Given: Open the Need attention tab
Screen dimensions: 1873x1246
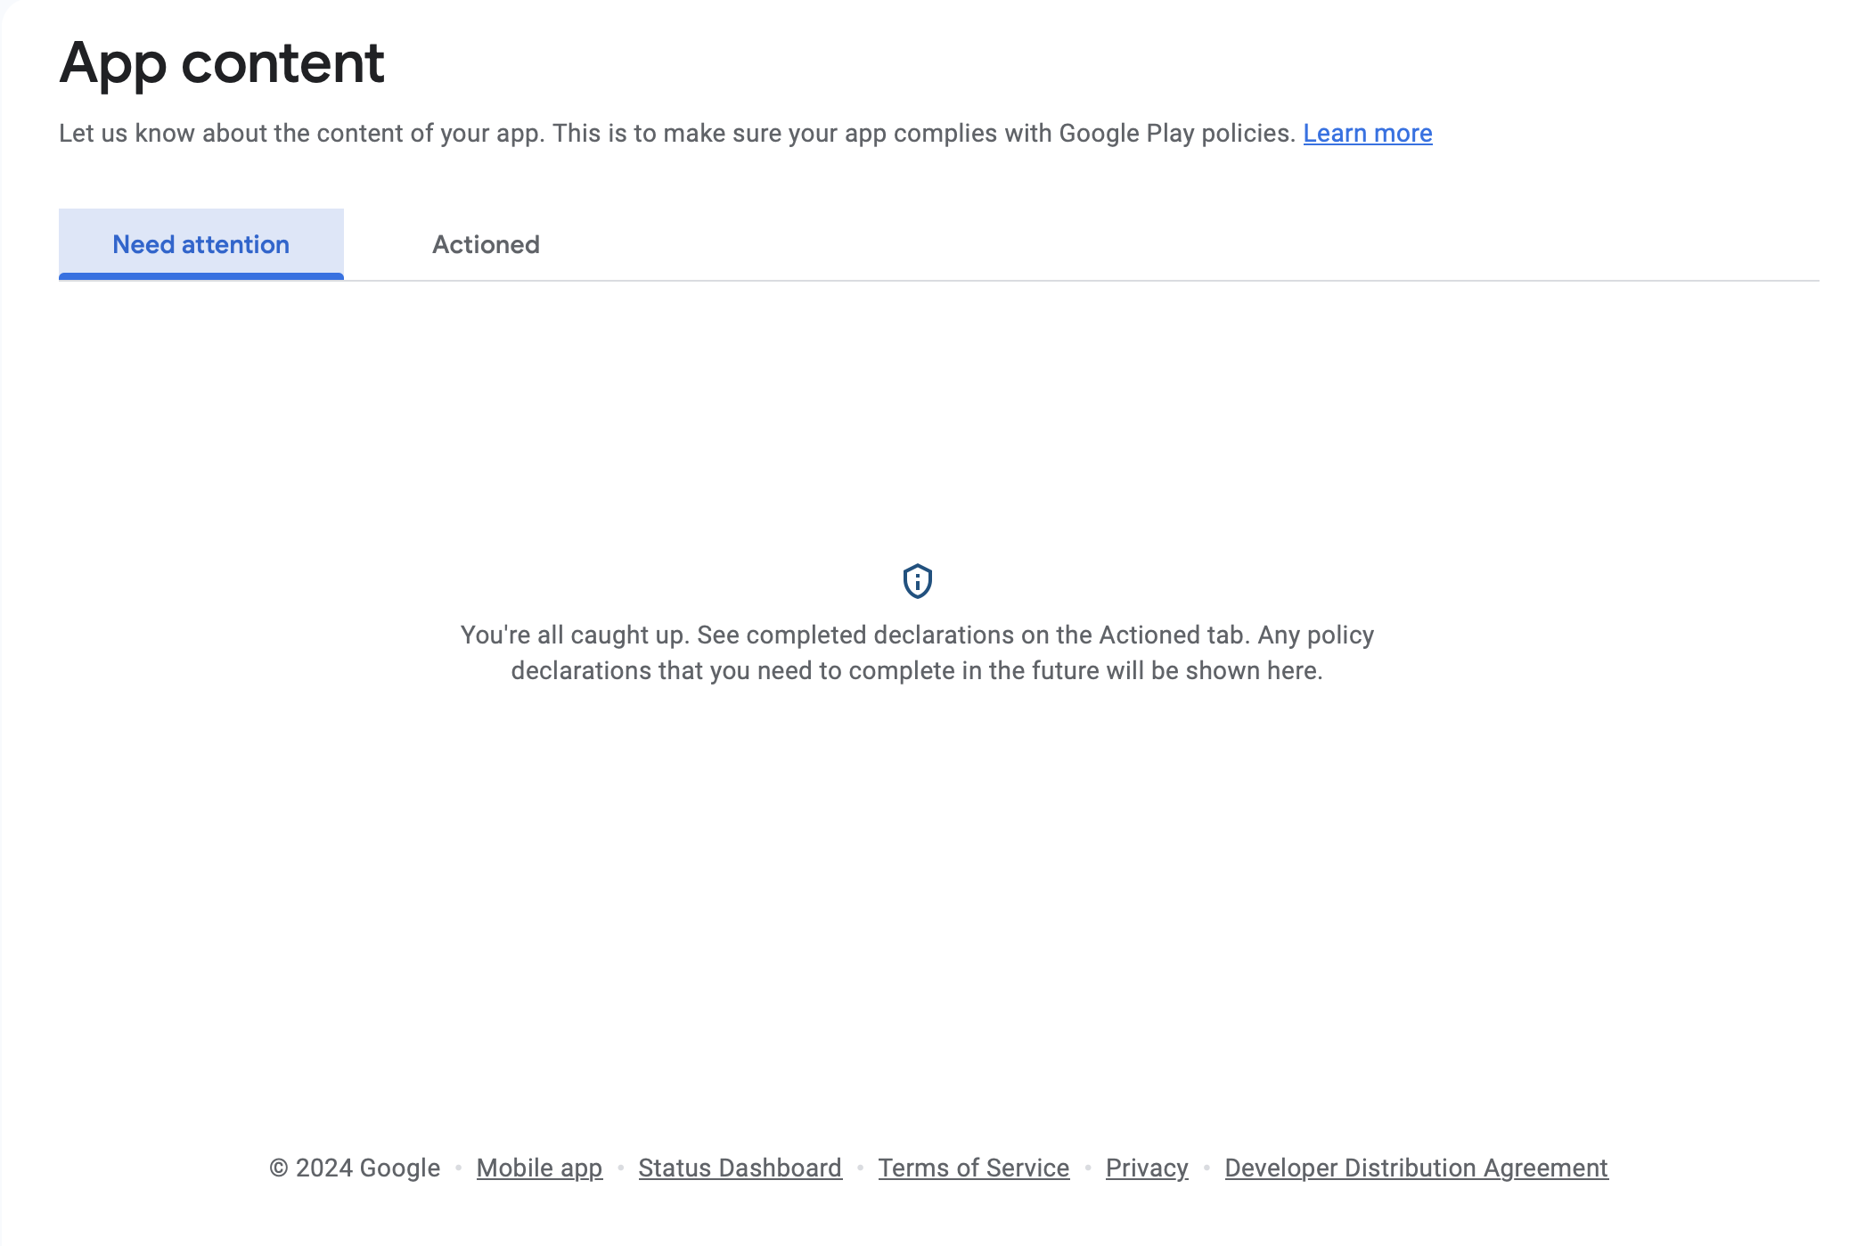Looking at the screenshot, I should coord(200,243).
